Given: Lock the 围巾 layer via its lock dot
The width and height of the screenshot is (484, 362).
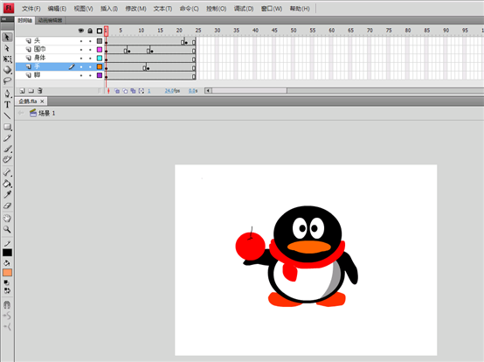Looking at the screenshot, I should 90,50.
